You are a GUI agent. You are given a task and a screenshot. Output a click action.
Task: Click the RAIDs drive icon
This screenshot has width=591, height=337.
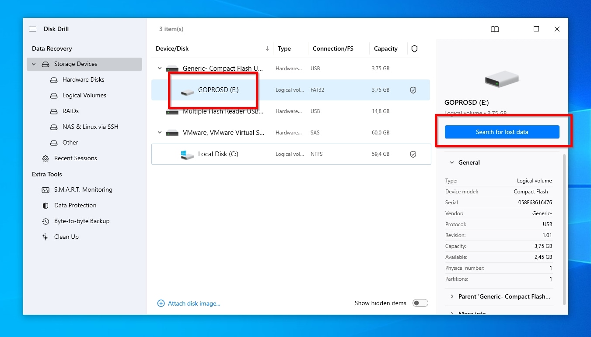[x=54, y=111]
